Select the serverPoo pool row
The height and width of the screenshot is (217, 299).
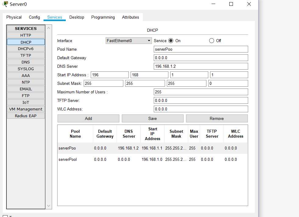[x=153, y=148]
